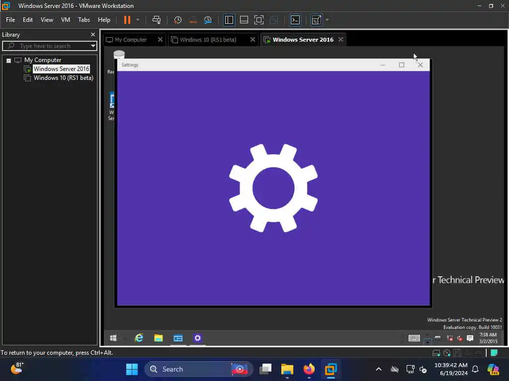The width and height of the screenshot is (509, 381).
Task: Open Firefox from host taskbar
Action: (309, 369)
